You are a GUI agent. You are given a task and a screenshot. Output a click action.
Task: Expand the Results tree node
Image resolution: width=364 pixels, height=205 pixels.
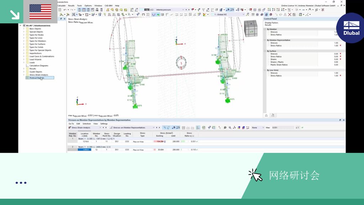click(x=24, y=69)
